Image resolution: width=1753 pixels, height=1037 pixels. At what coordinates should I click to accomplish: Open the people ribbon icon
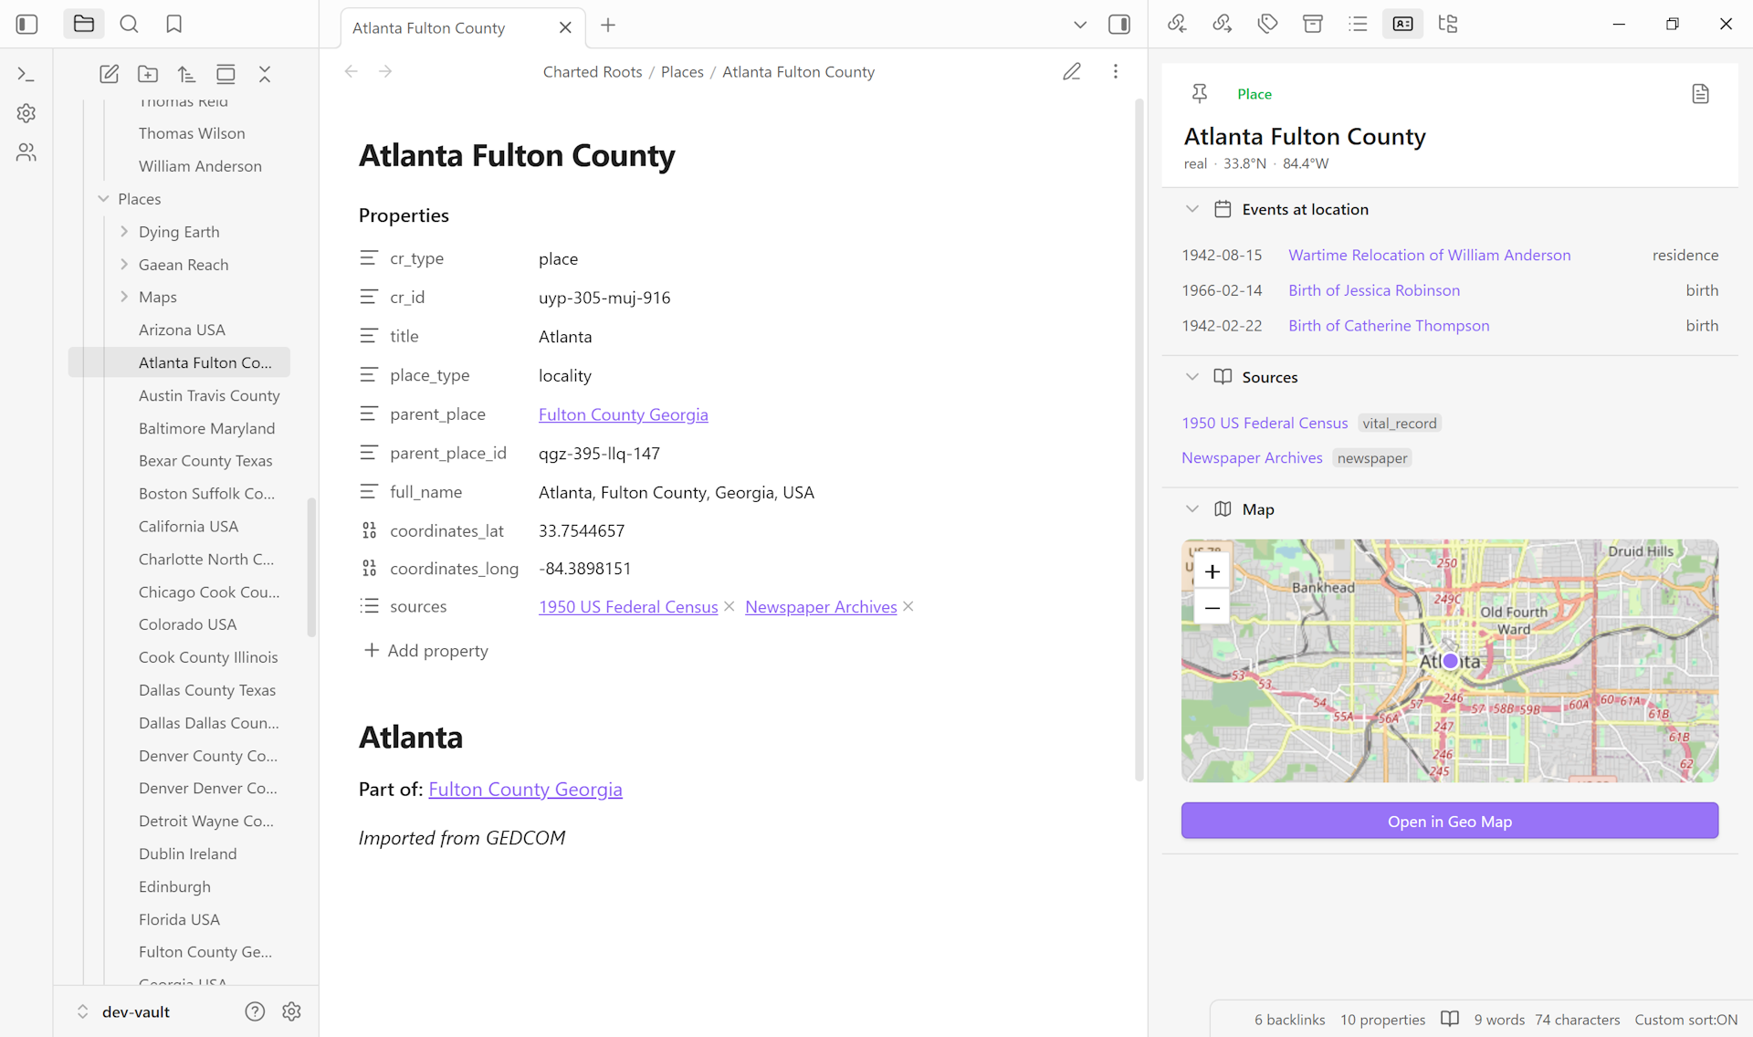point(26,152)
